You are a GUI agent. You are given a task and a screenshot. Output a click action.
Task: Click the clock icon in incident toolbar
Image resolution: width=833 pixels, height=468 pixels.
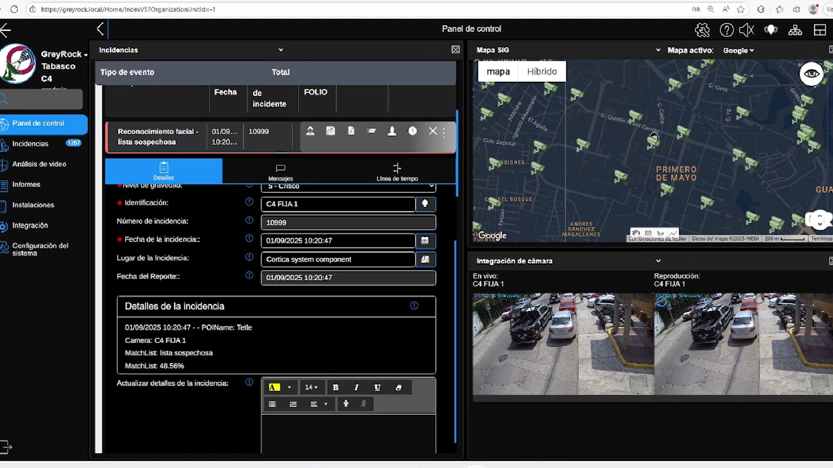click(x=413, y=131)
